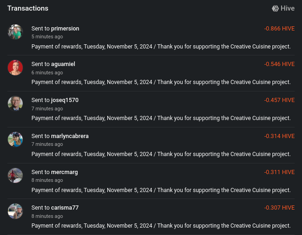Click the '6 minutes ago' timestamp
The height and width of the screenshot is (235, 302).
pos(47,72)
